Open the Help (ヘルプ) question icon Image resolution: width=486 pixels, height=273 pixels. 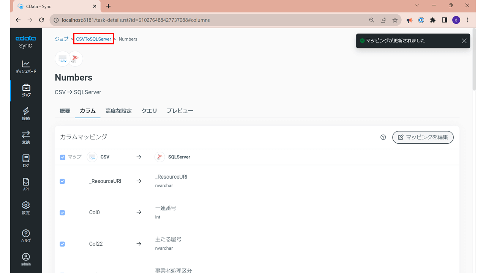[26, 236]
